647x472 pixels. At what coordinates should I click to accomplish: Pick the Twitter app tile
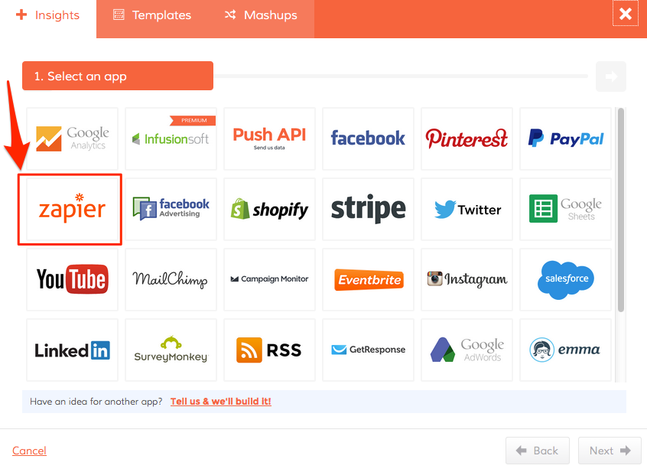click(x=467, y=209)
